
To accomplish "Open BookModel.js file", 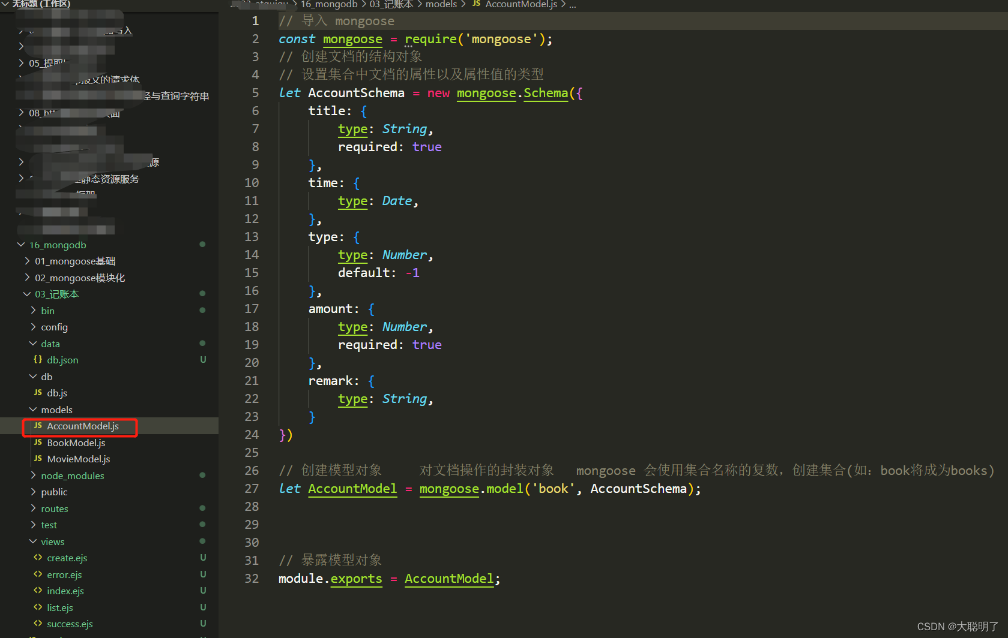I will [x=76, y=443].
